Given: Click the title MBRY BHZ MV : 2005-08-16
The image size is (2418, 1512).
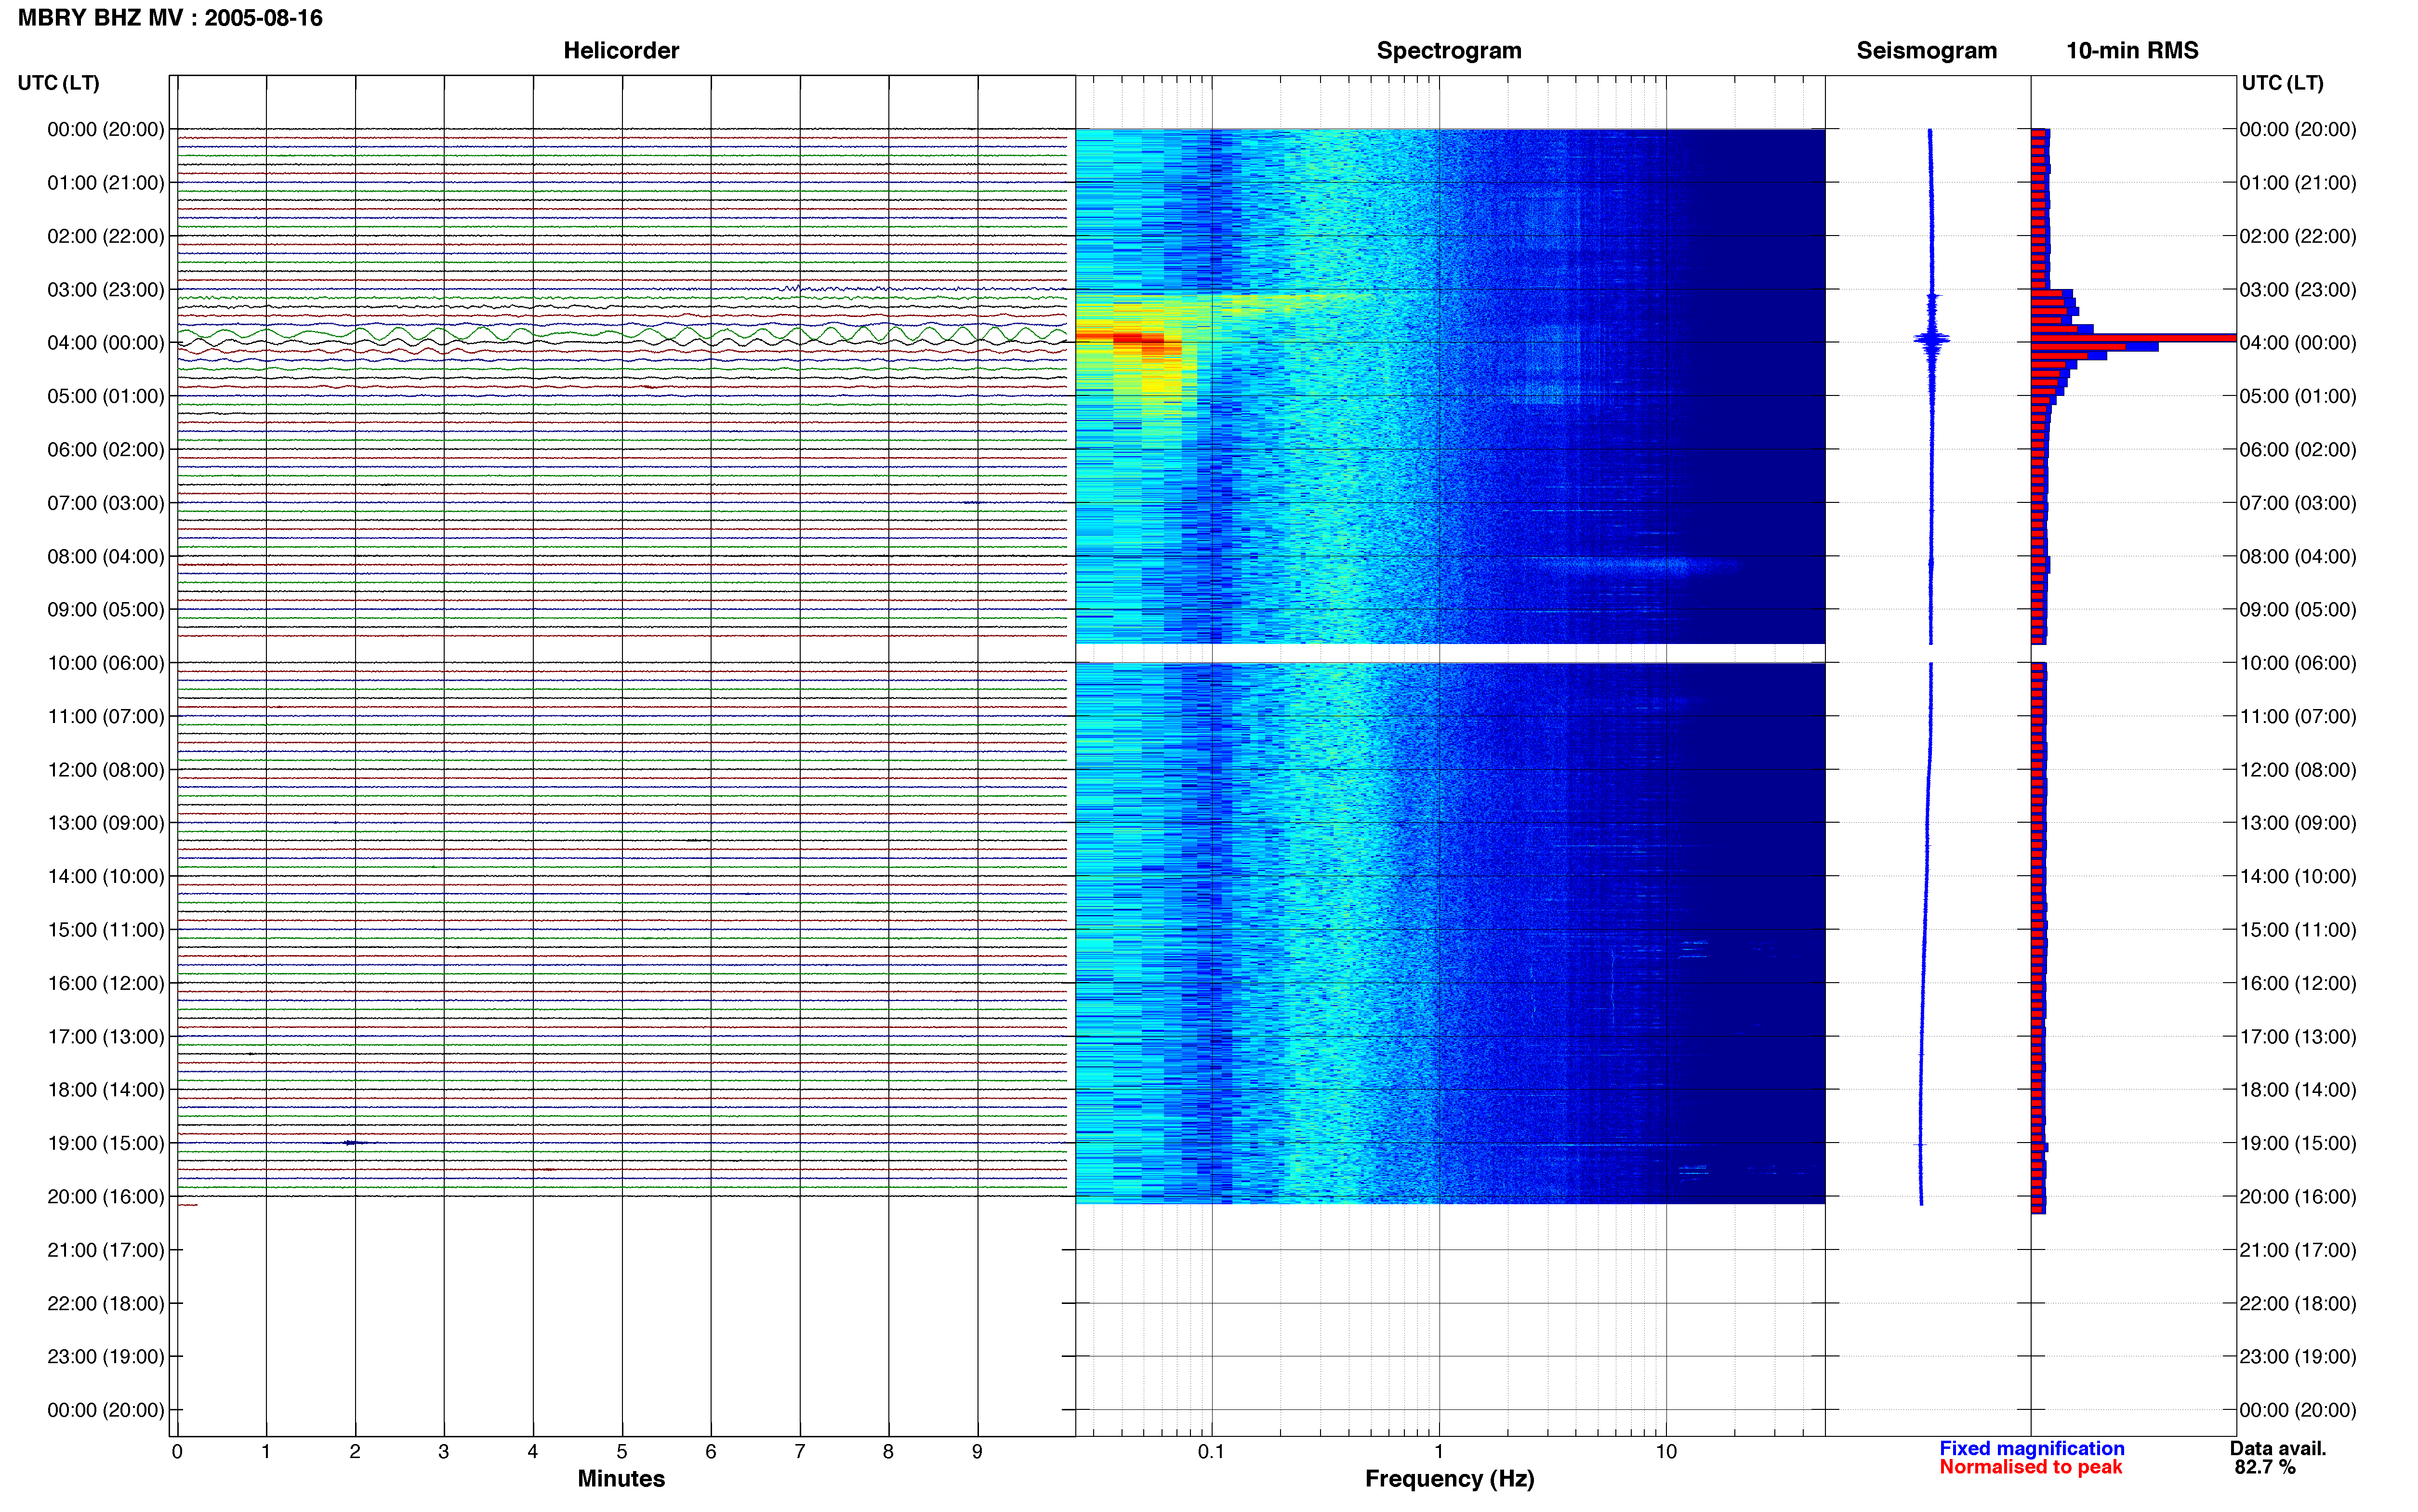Looking at the screenshot, I should pos(170,18).
